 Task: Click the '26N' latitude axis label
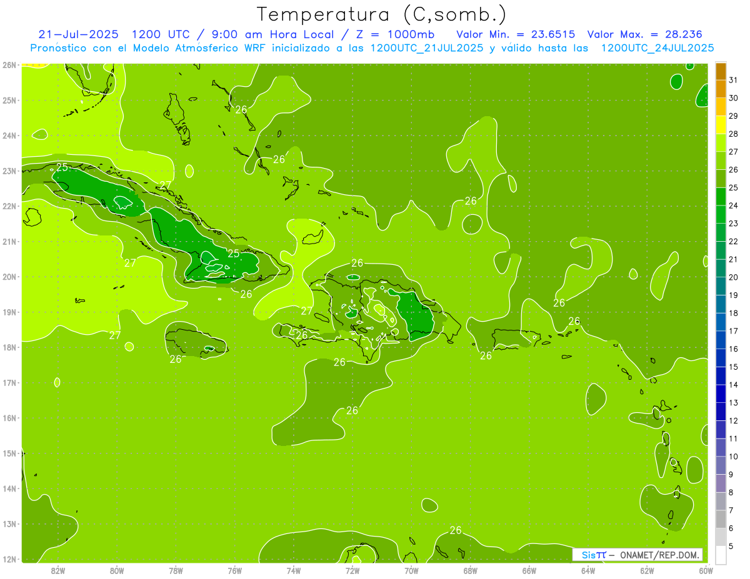click(9, 65)
